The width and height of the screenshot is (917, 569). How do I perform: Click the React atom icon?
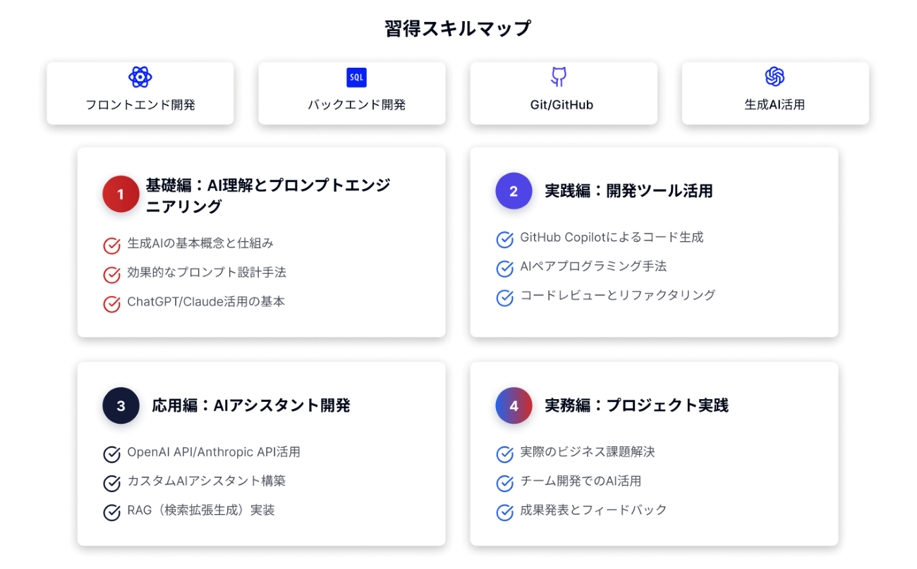coord(140,77)
